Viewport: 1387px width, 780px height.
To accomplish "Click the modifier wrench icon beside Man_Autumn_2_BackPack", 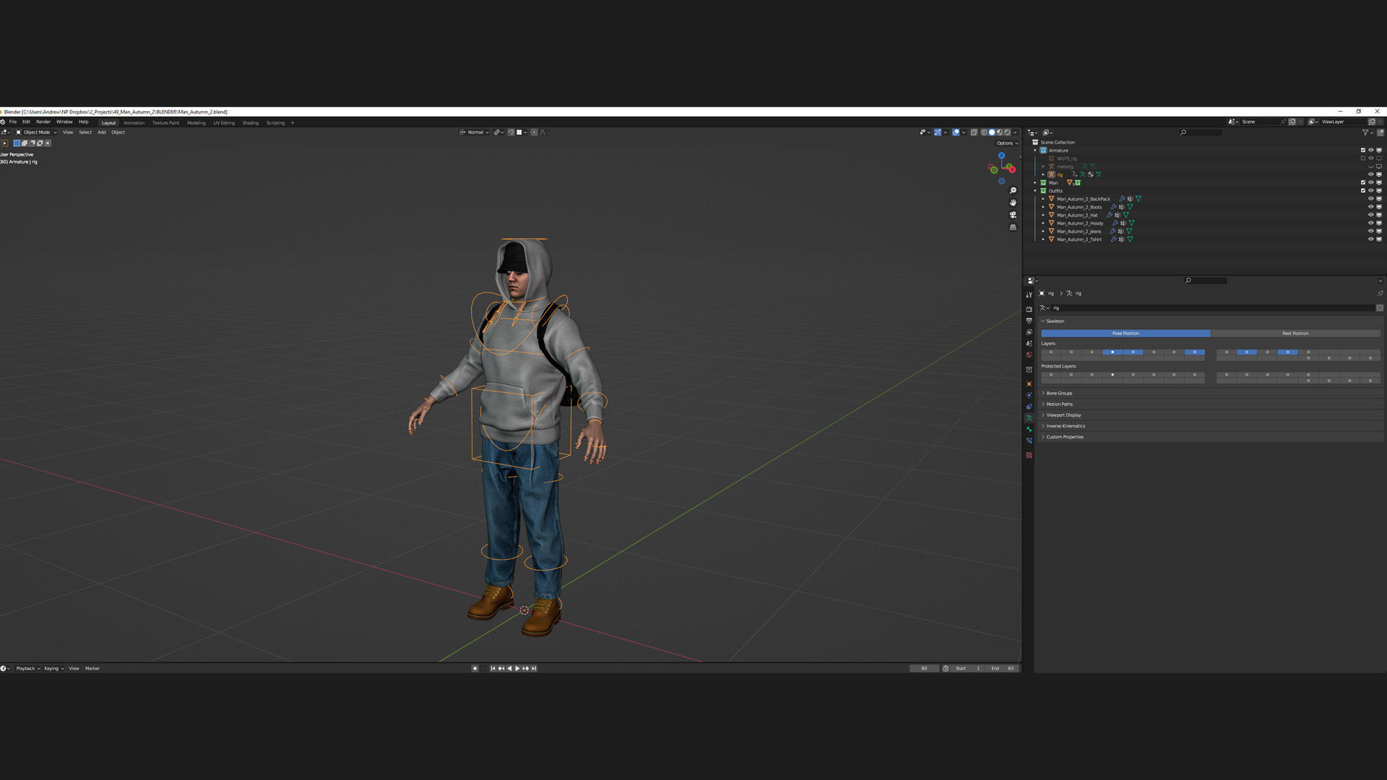I will click(x=1122, y=199).
